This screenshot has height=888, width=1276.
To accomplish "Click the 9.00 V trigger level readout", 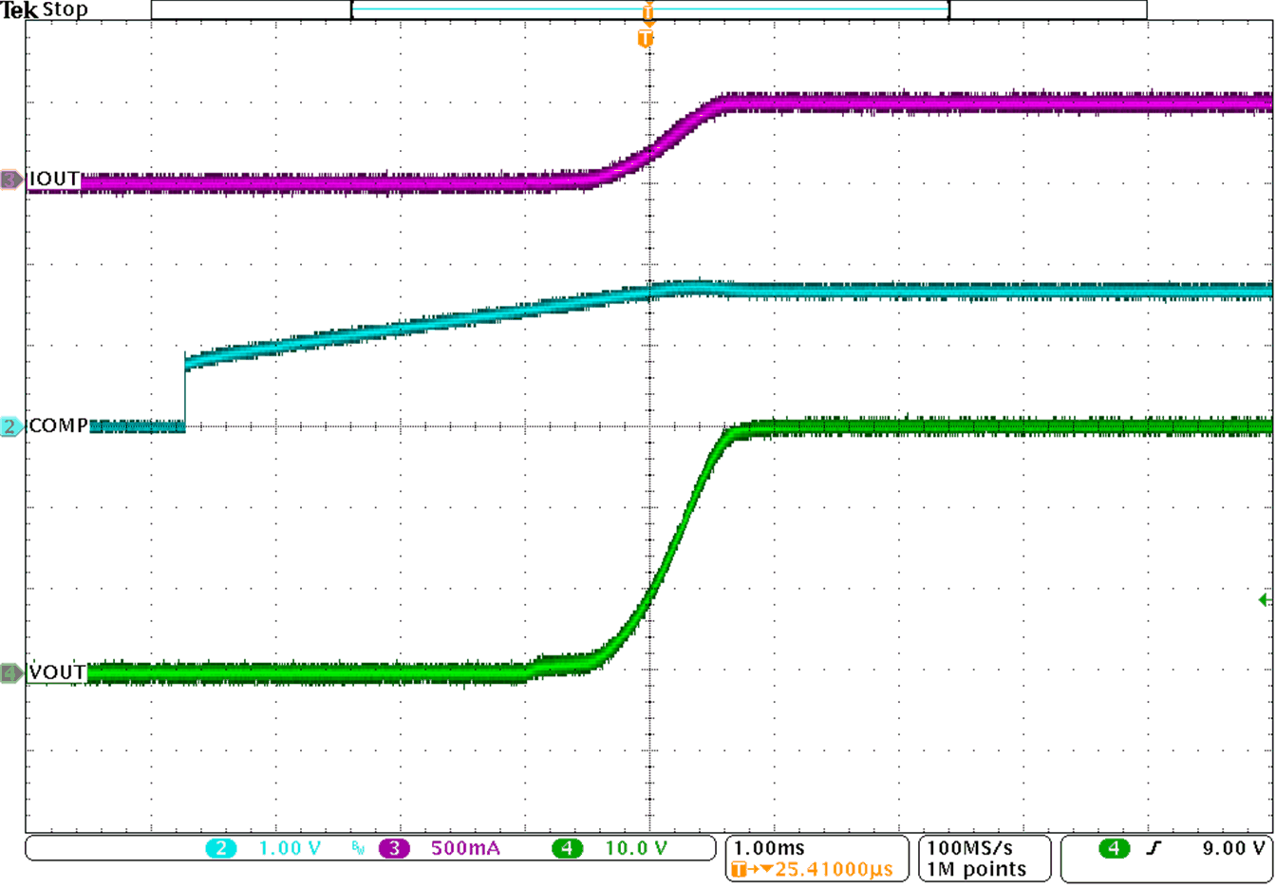I will click(1234, 848).
